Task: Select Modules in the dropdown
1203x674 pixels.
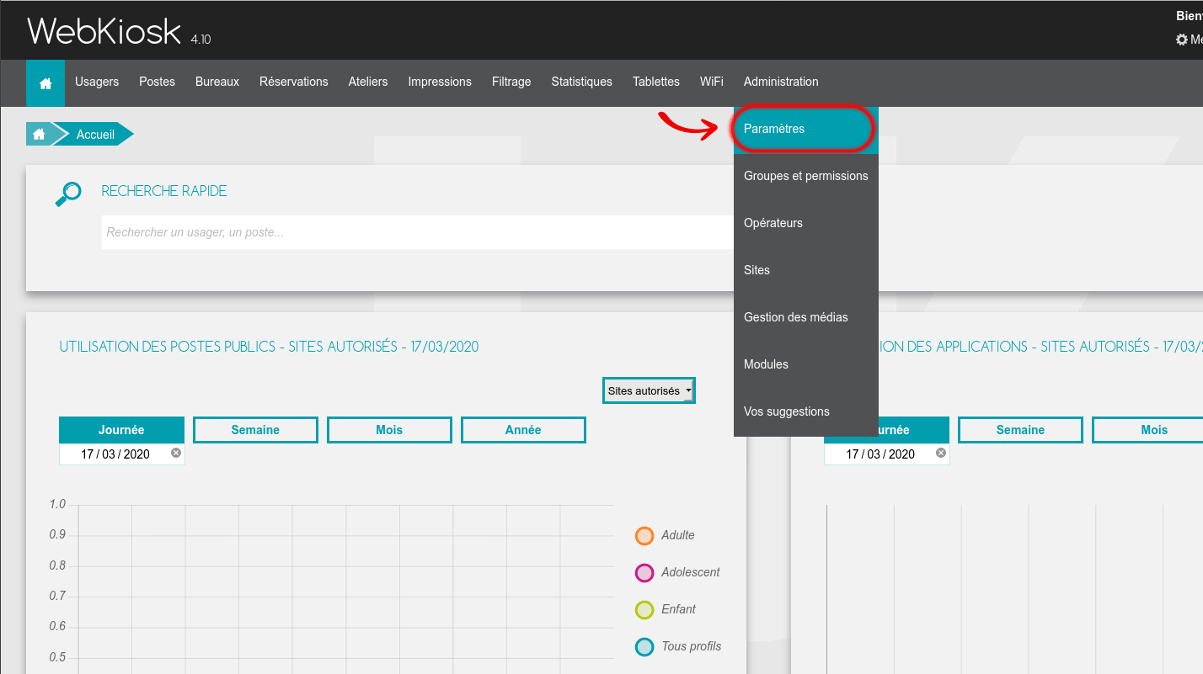Action: (806, 365)
